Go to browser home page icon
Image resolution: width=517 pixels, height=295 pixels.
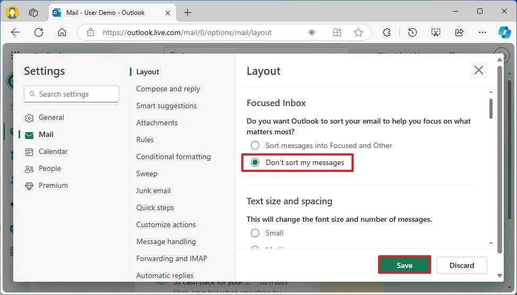[62, 32]
